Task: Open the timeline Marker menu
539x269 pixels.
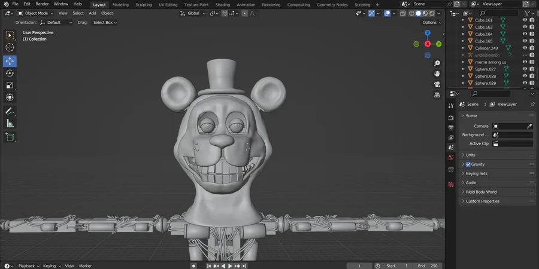Action: point(85,266)
